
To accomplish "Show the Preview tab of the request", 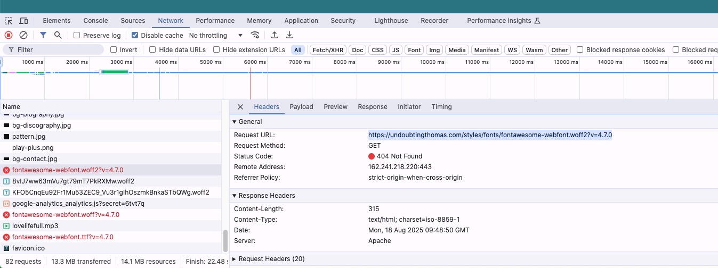I will [335, 107].
